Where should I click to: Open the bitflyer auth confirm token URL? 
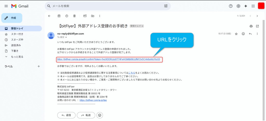tap(109, 60)
